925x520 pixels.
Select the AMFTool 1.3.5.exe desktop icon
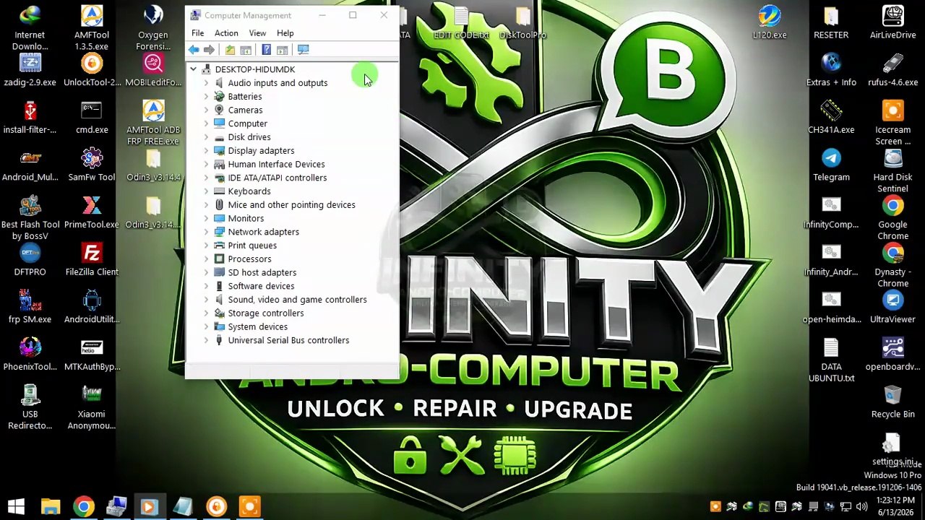pyautogui.click(x=92, y=27)
